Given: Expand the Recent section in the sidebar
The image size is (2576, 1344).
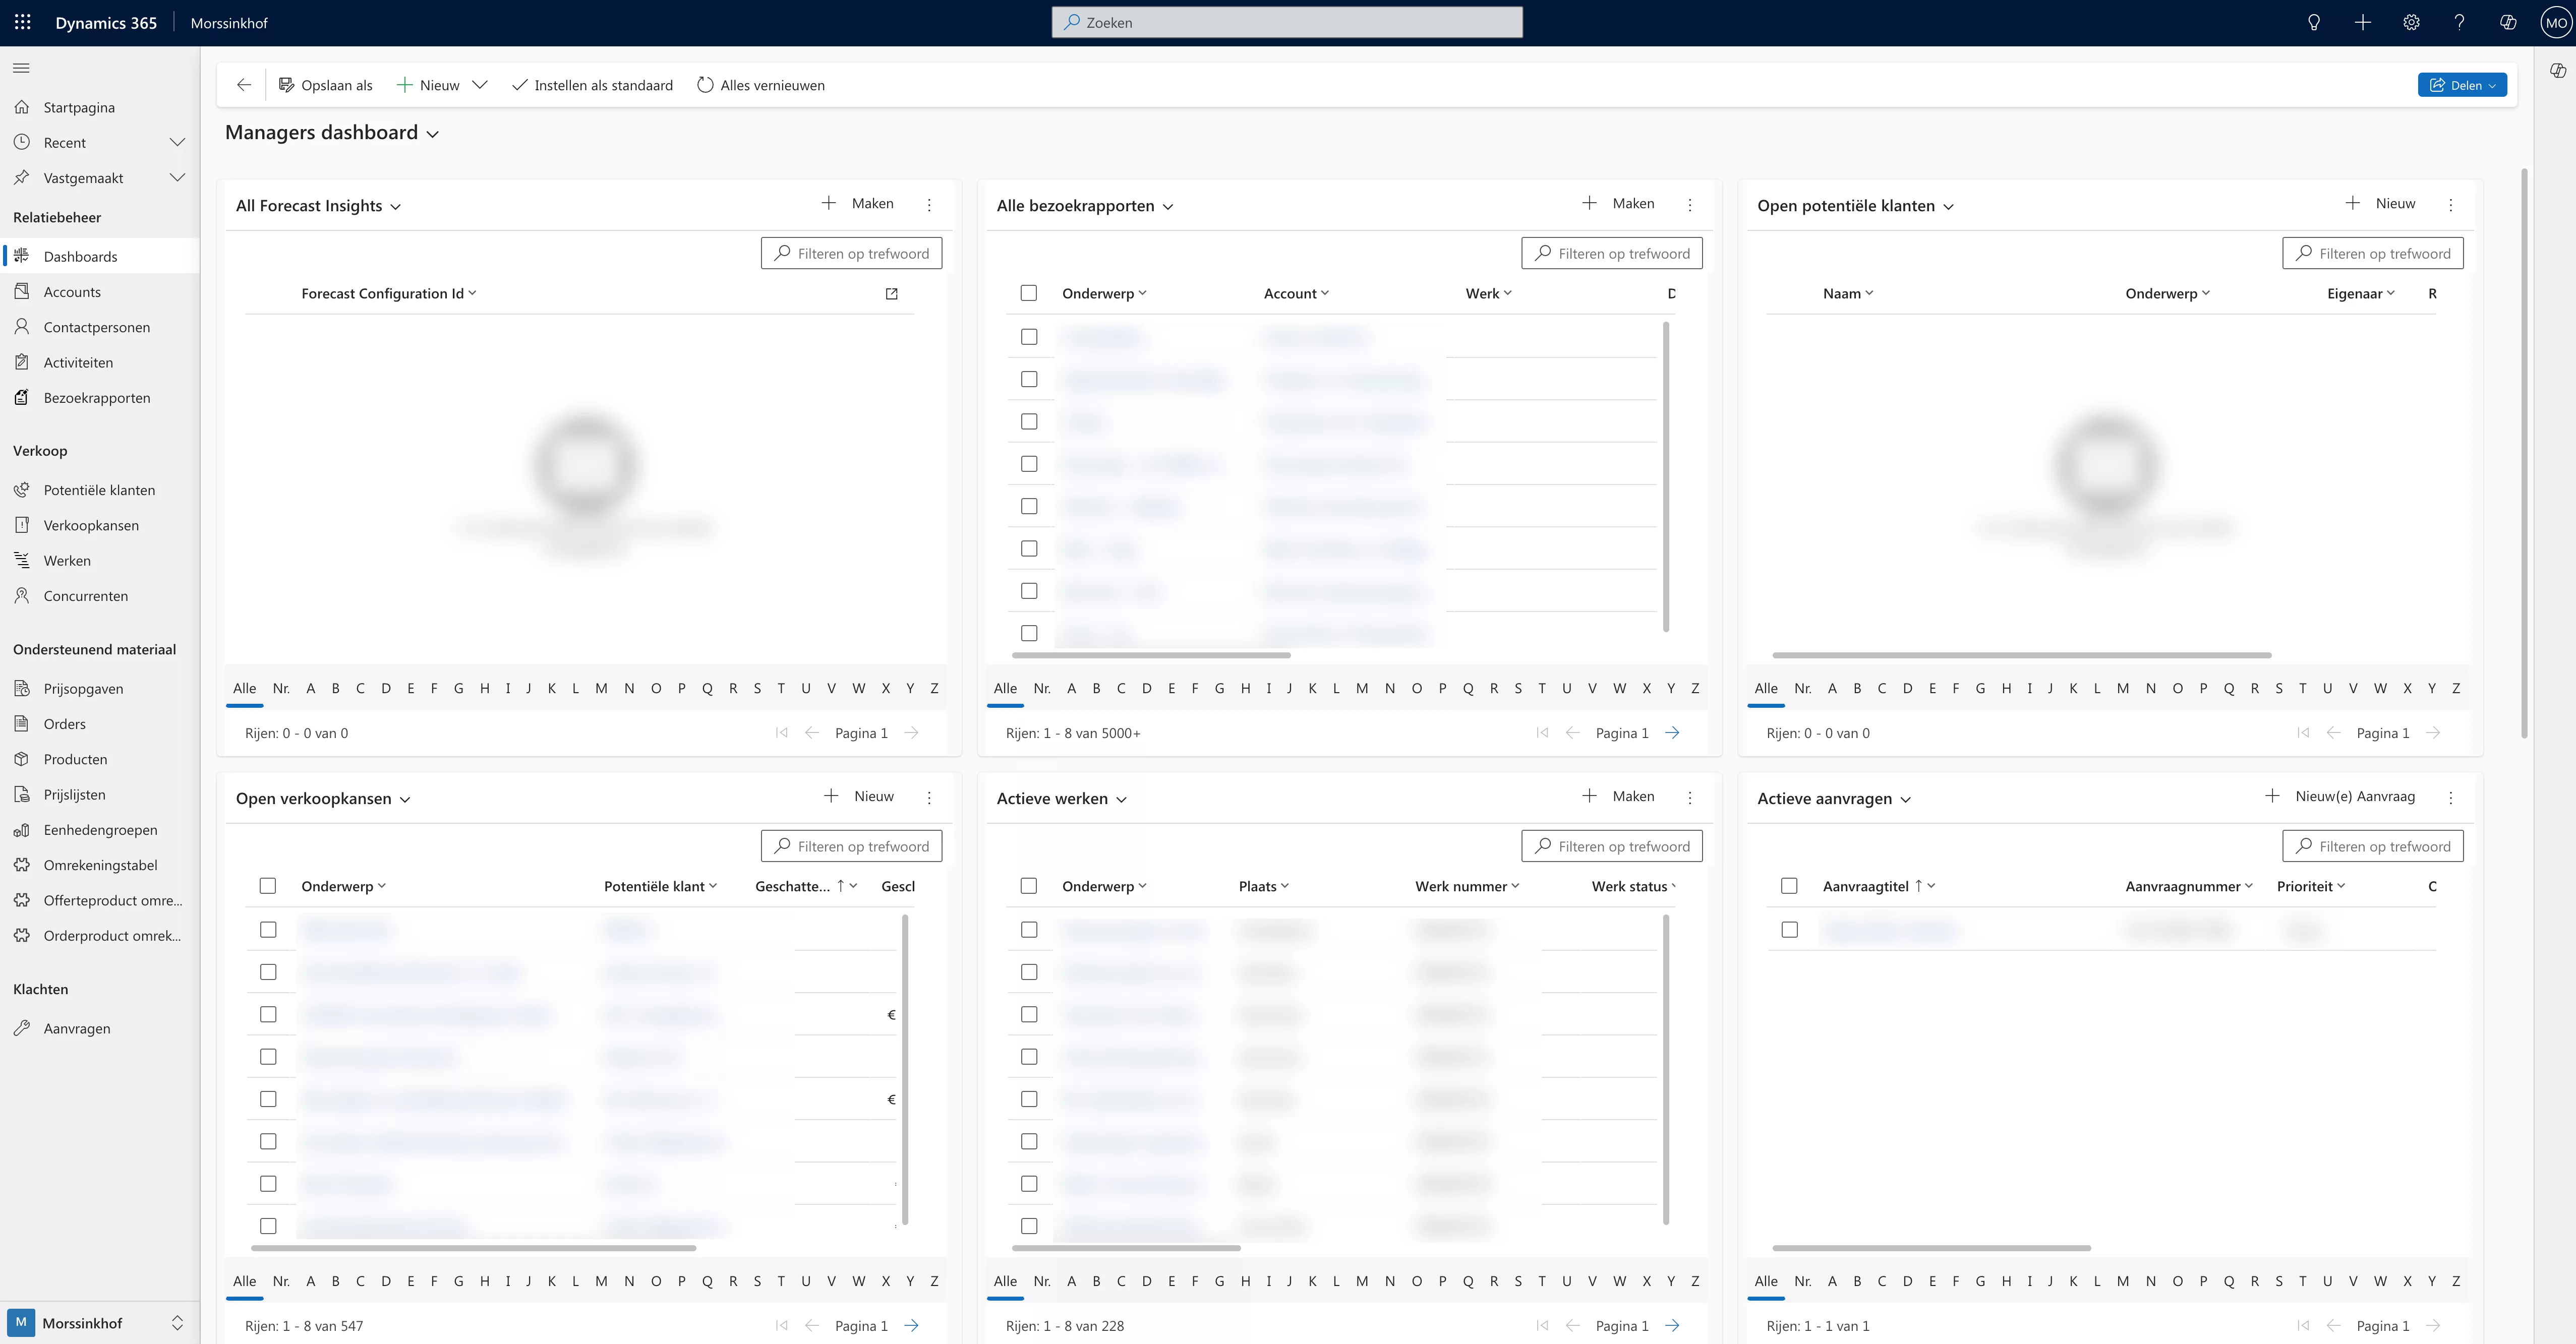Looking at the screenshot, I should tap(178, 142).
